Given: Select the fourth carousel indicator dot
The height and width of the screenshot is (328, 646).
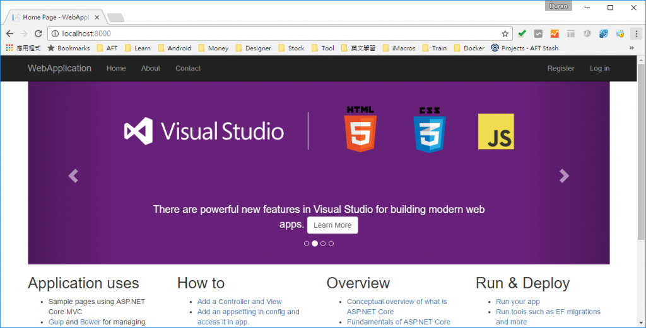Looking at the screenshot, I should coord(331,244).
